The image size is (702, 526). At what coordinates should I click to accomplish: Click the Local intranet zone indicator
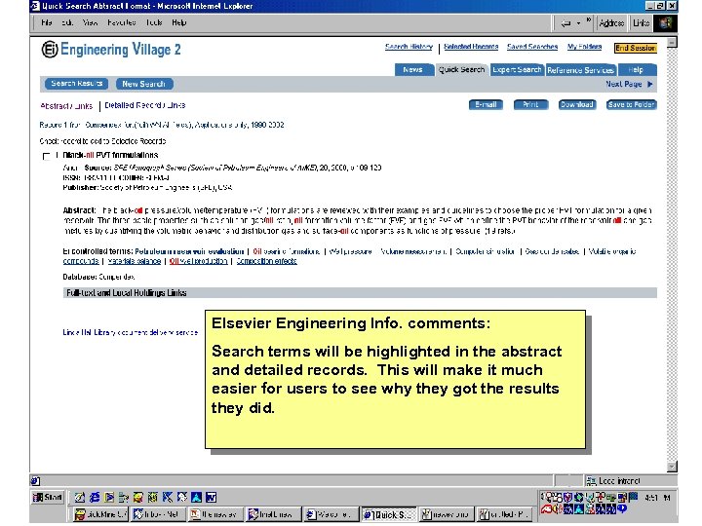point(614,481)
